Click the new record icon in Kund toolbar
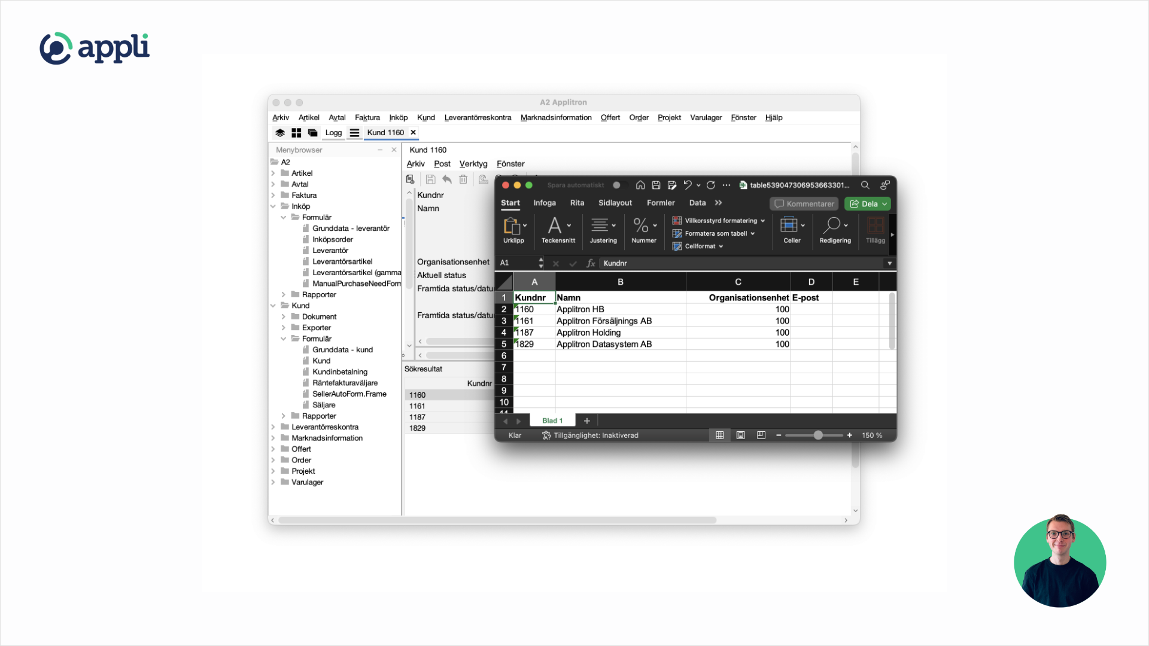The width and height of the screenshot is (1149, 646). pyautogui.click(x=411, y=179)
